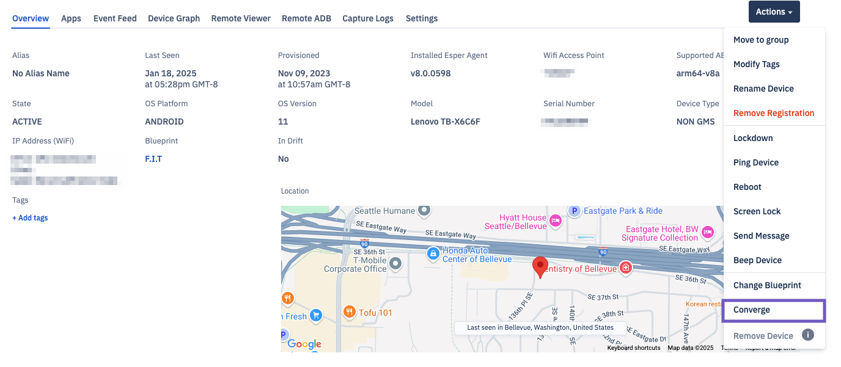Click the + Add tags link
This screenshot has width=841, height=367.
[x=30, y=218]
